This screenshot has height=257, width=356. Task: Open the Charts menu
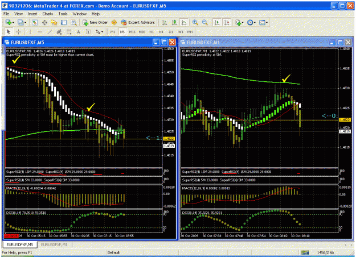[47, 14]
